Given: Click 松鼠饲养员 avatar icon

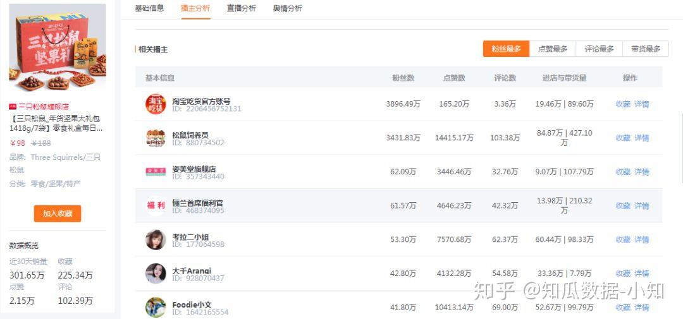Looking at the screenshot, I should [155, 138].
